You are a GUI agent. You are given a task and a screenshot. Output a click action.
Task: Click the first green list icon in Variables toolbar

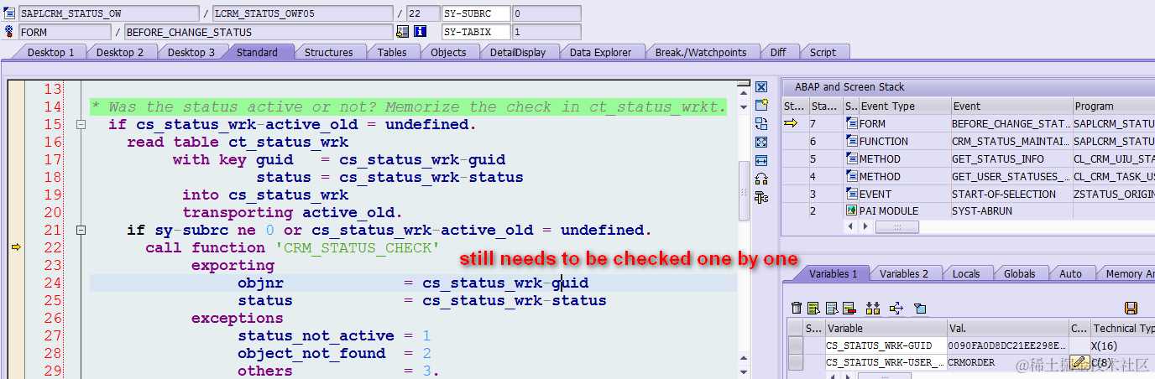(x=813, y=309)
